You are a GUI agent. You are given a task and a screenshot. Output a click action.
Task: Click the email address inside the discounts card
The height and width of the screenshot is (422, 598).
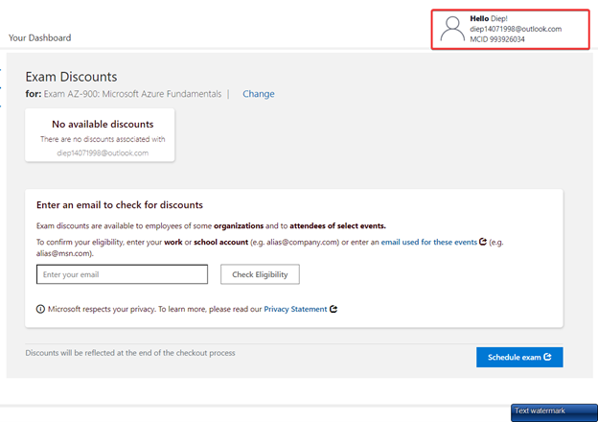[x=103, y=152]
